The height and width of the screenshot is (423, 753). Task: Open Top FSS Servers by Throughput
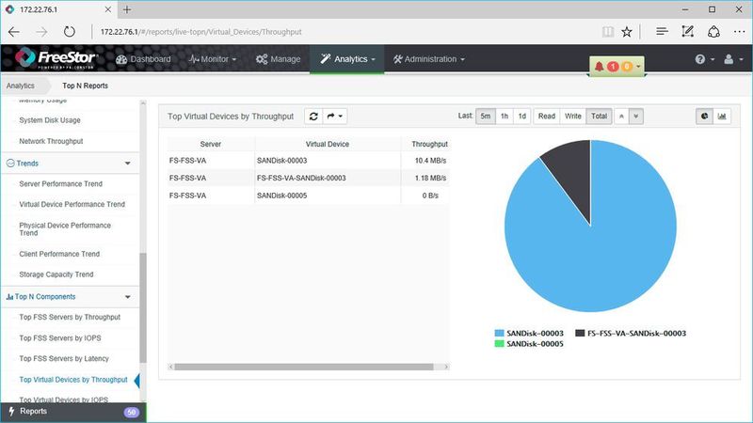coord(70,317)
